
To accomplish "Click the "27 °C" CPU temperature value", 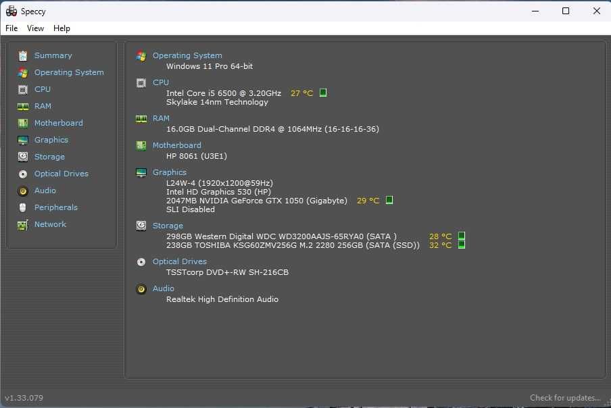I will [301, 93].
